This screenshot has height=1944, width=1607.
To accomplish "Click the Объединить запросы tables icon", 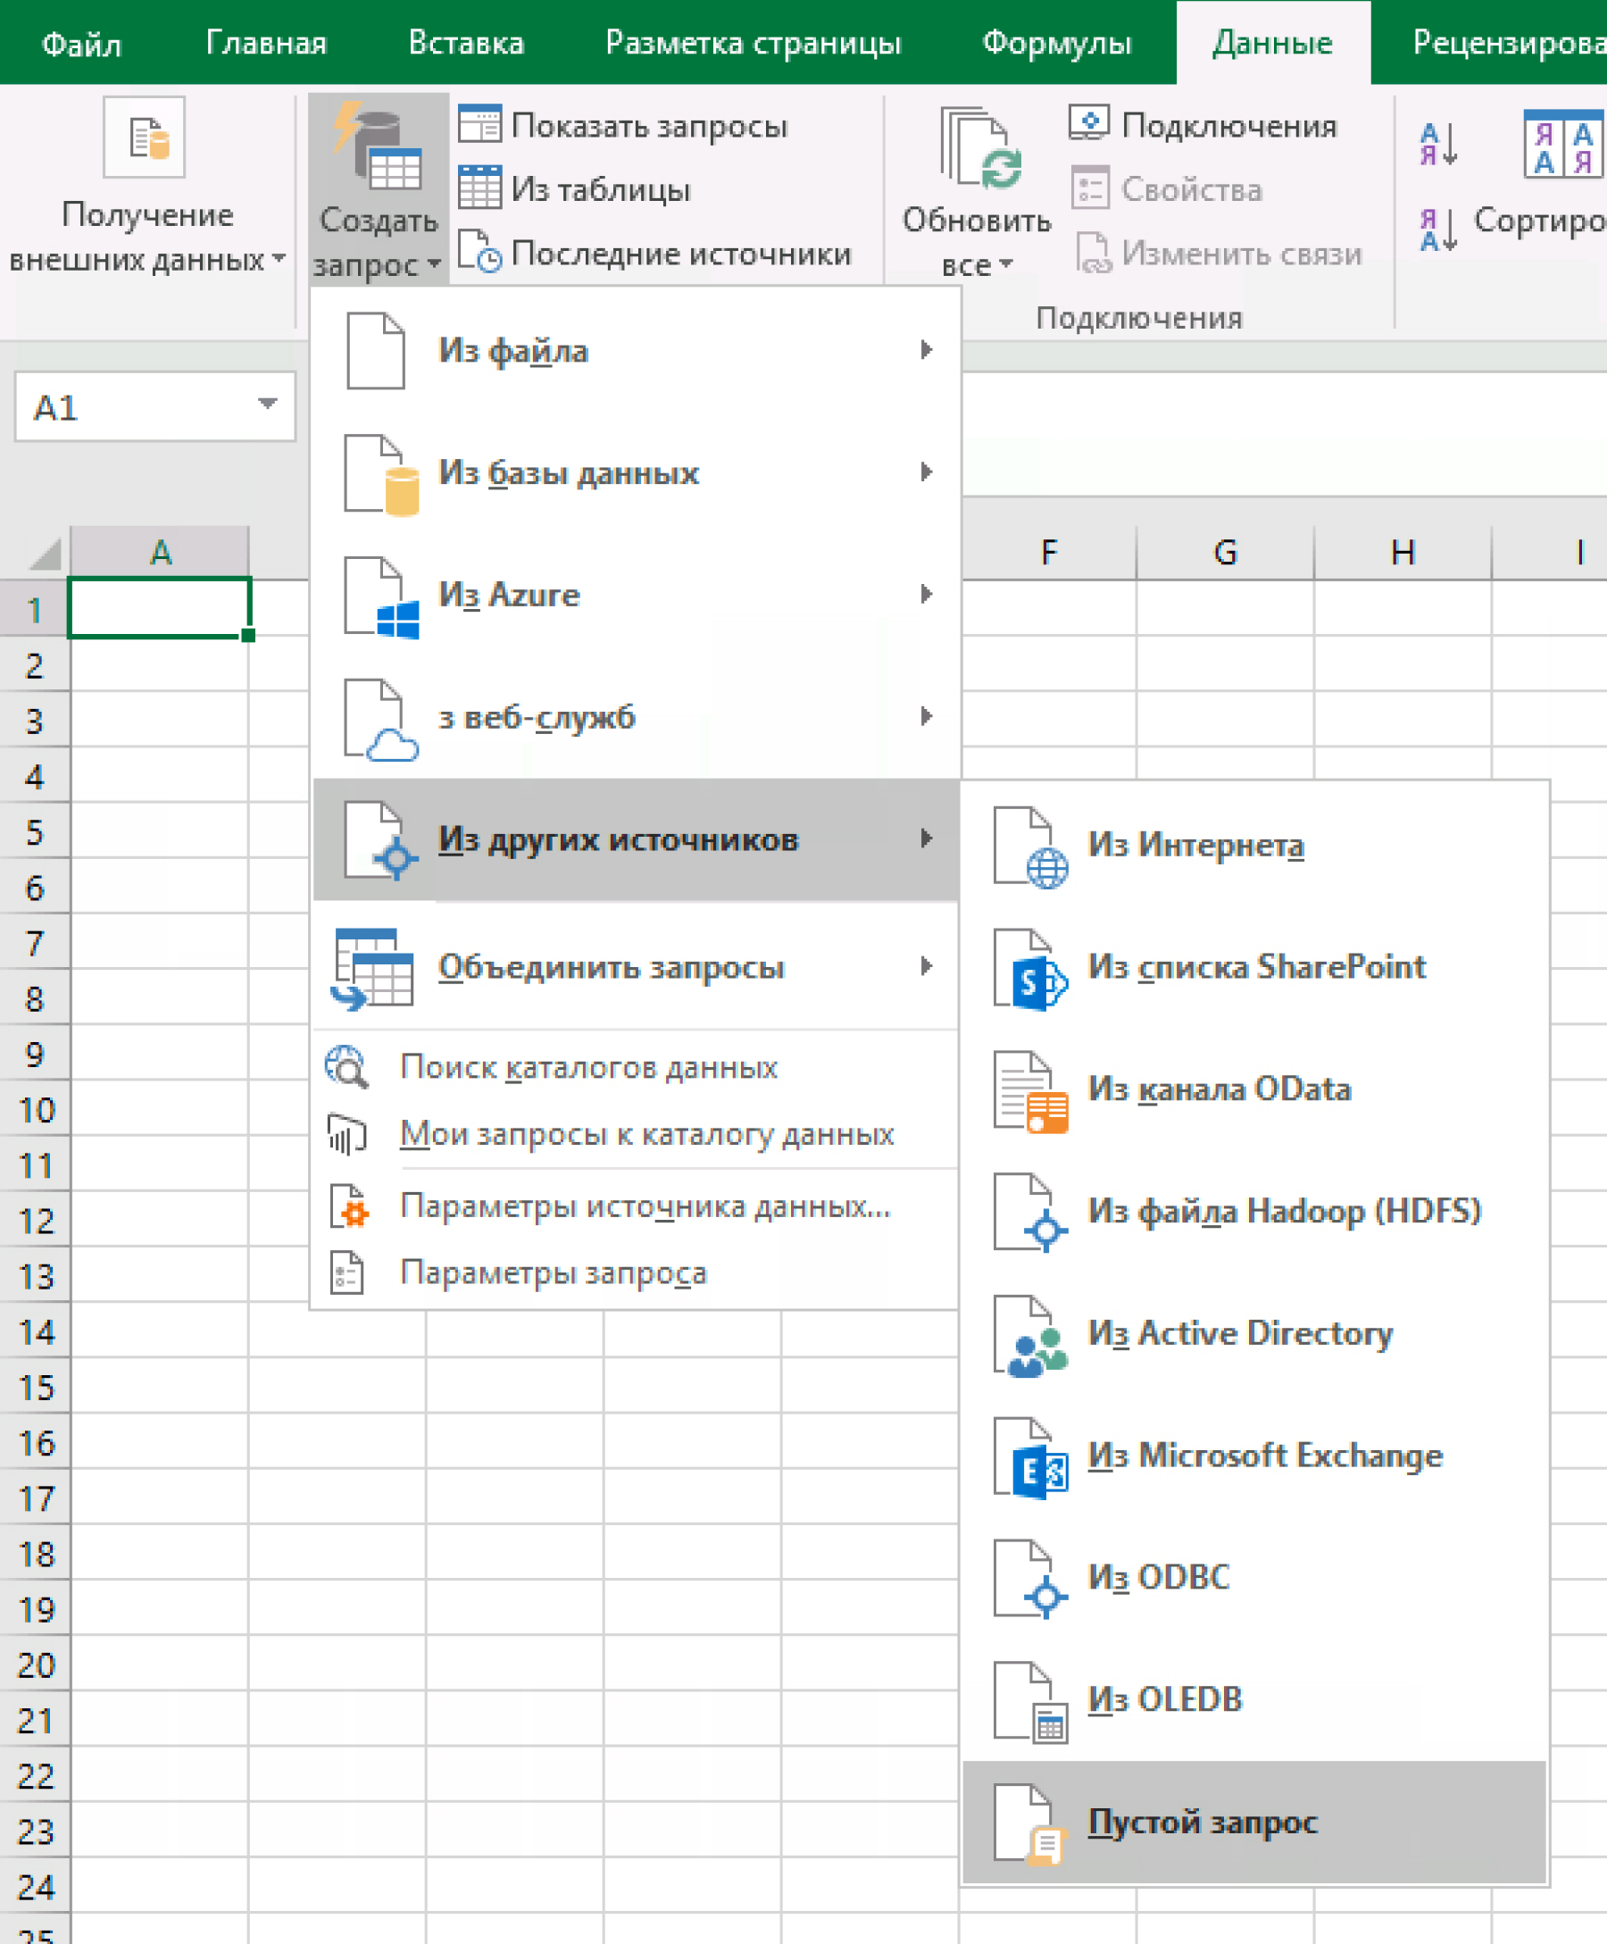I will [x=372, y=967].
